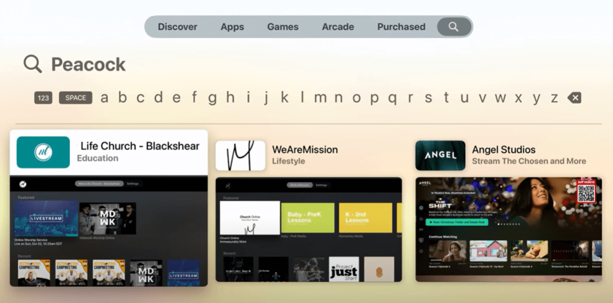Open Life Church Livestream preview image
The image size is (613, 303).
coord(47,218)
